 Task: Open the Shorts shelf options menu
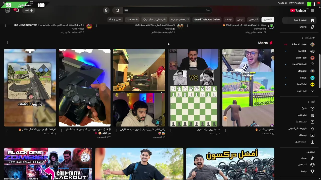coord(7,43)
